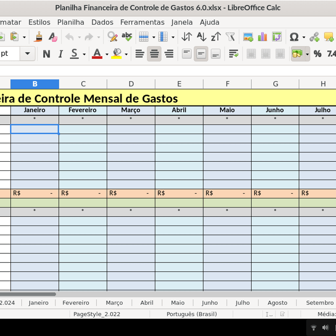Apply the yellow highlight background color
The height and width of the screenshot is (336, 336).
click(x=116, y=54)
